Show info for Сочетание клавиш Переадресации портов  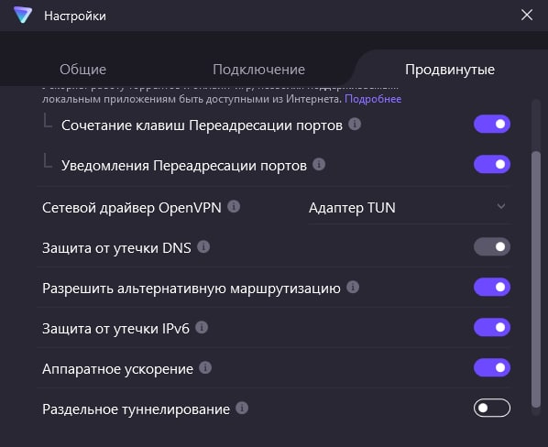(x=355, y=124)
